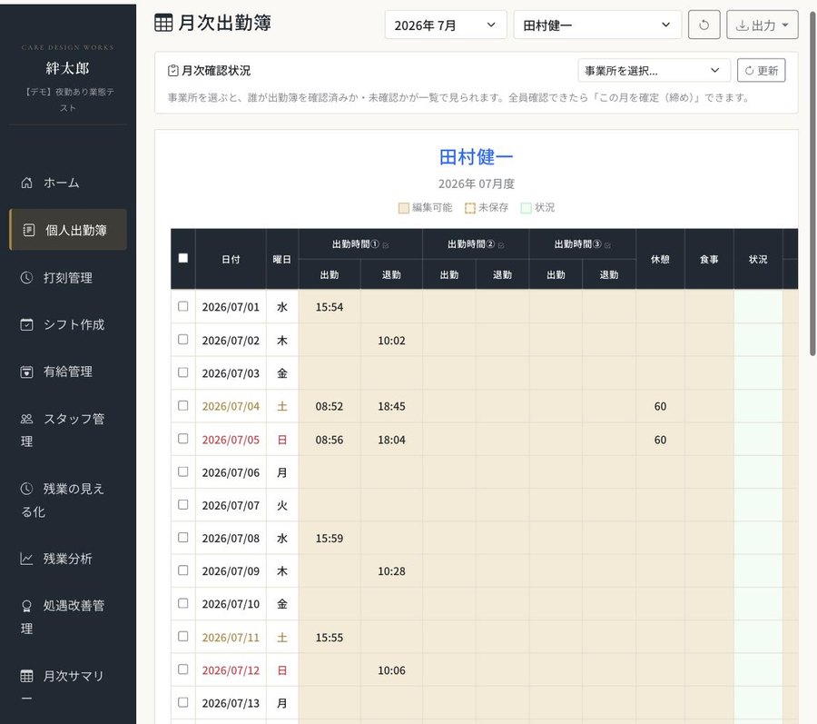Toggle the select-all checkbox in table header
Image resolution: width=817 pixels, height=724 pixels.
(182, 258)
